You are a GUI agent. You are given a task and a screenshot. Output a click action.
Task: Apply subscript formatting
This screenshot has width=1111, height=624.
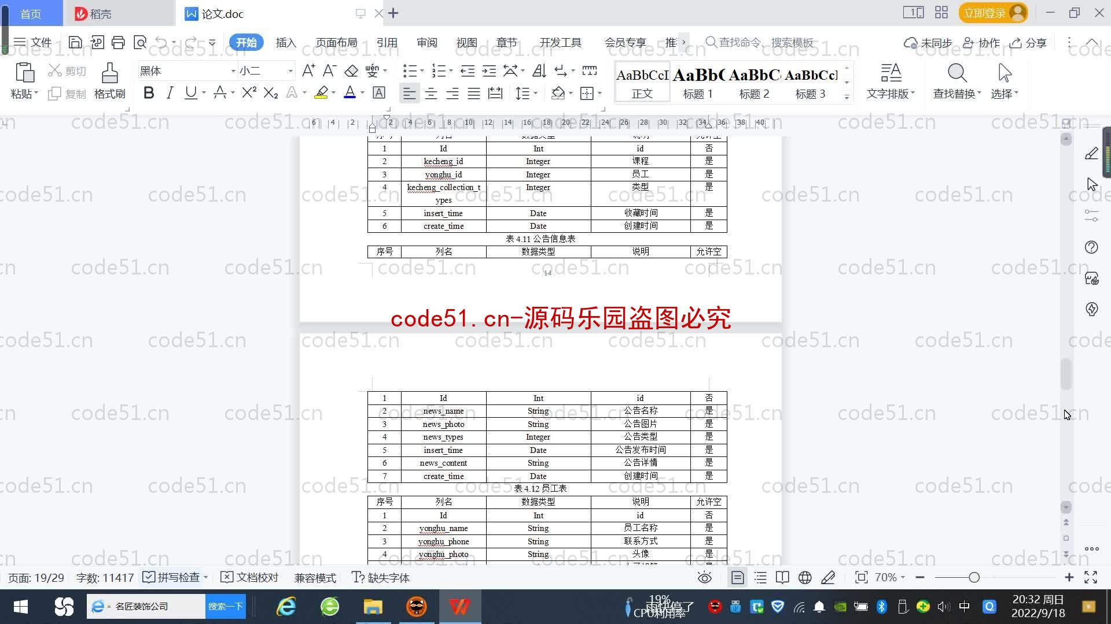271,93
